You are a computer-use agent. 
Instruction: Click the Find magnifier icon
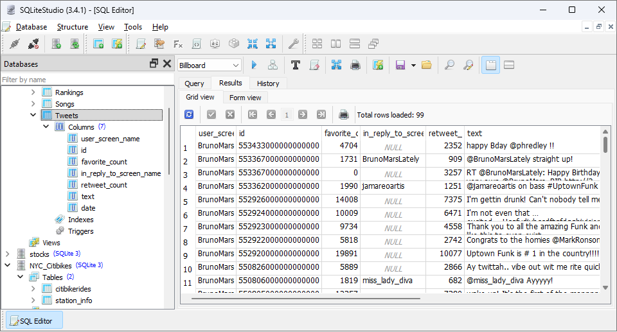(449, 65)
